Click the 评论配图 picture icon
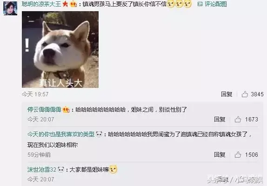267x186 pixels. coord(200,4)
